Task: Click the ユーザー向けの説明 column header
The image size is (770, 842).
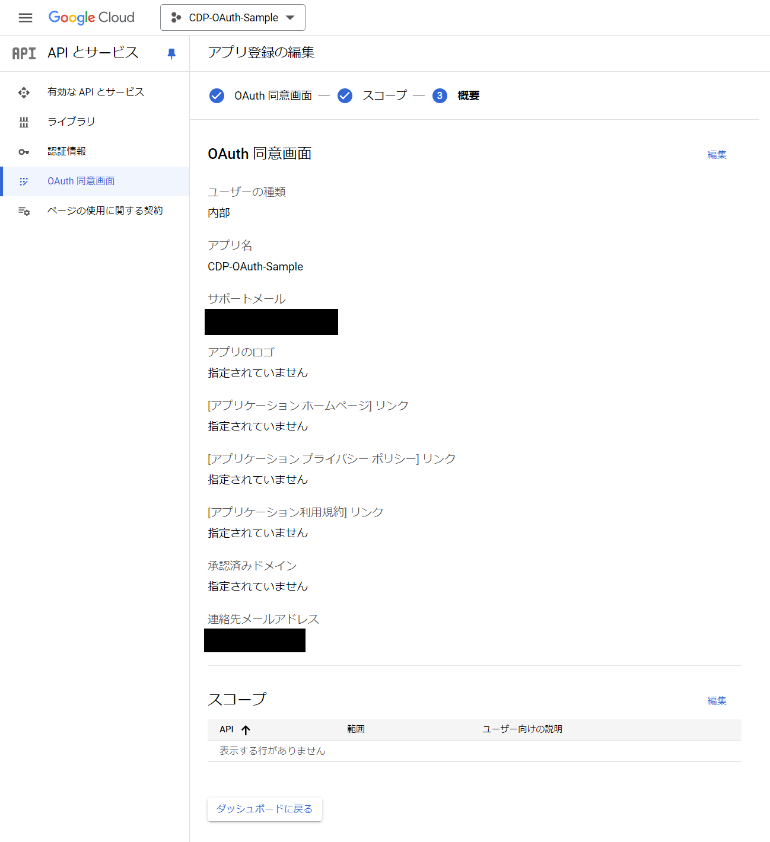Action: coord(522,729)
